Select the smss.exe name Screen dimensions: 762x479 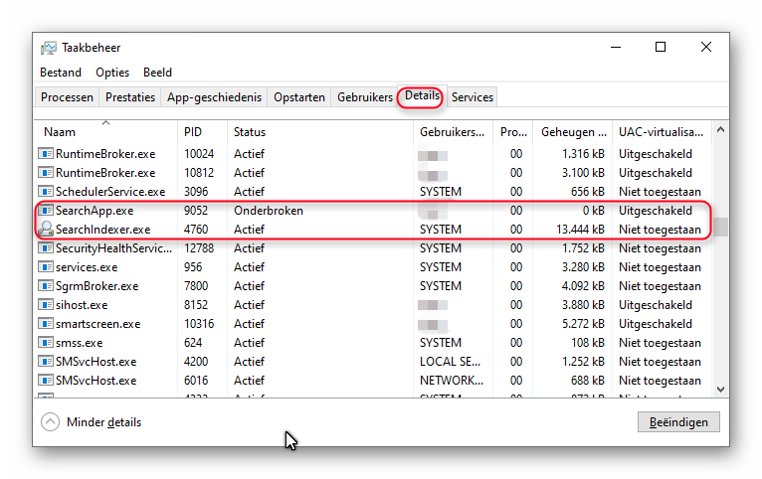pos(80,343)
